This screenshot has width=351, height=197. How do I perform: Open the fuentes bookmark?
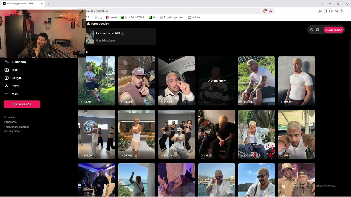click(x=112, y=17)
